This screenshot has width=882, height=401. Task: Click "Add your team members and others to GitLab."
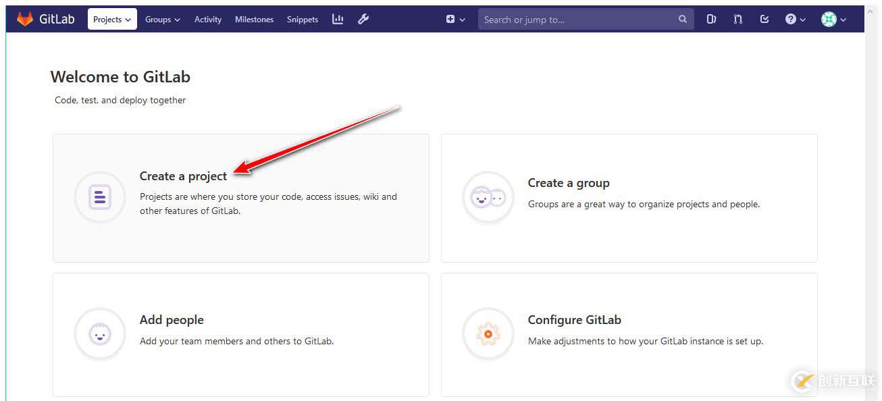point(236,341)
